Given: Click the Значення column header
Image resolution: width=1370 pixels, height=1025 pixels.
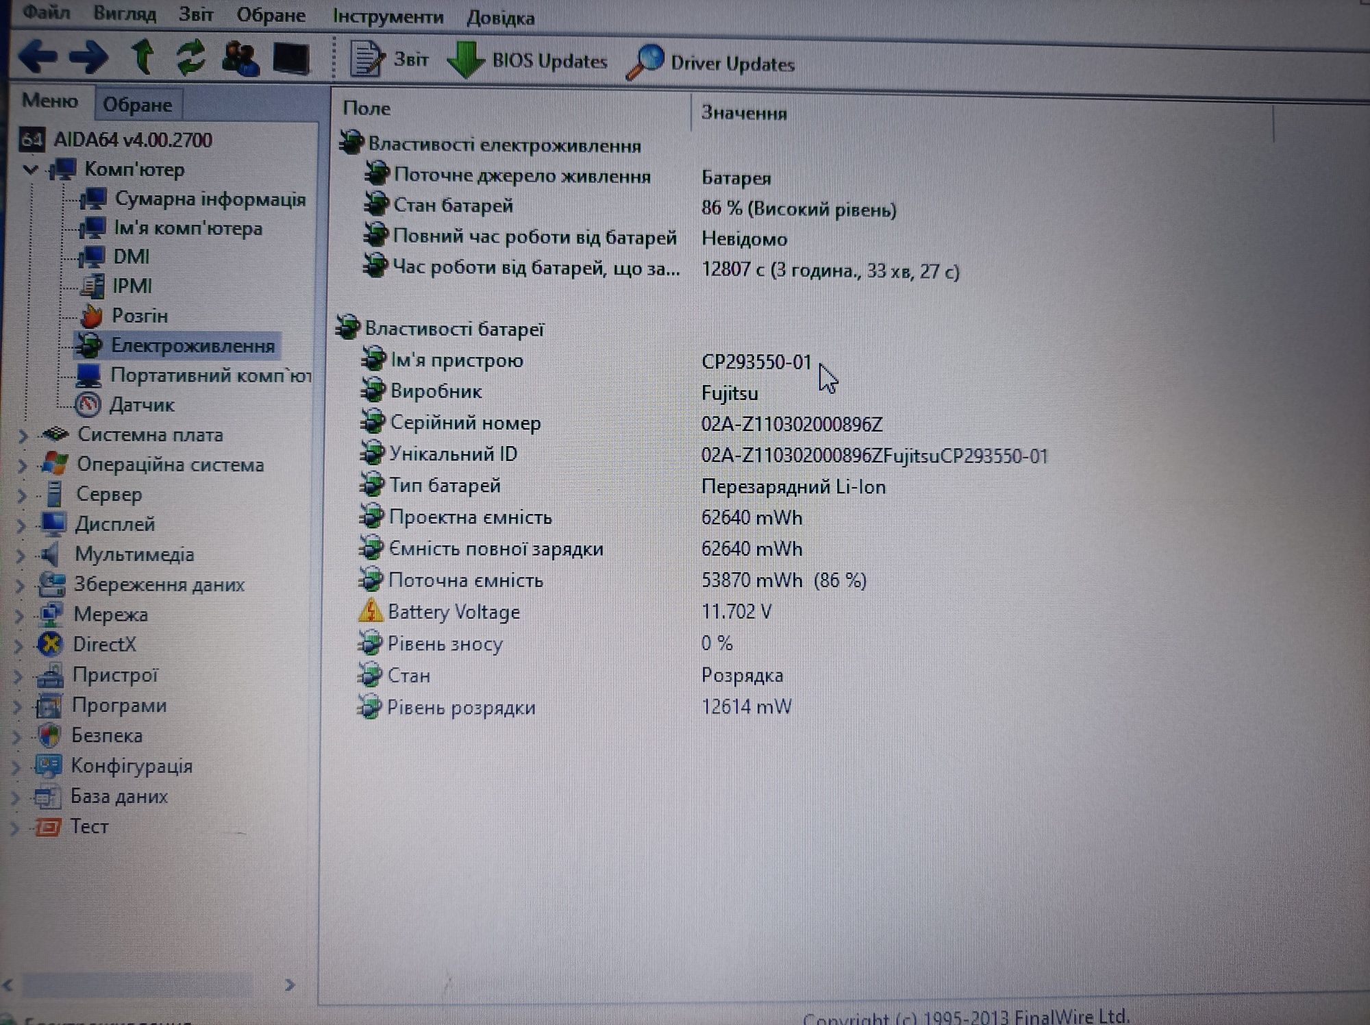Looking at the screenshot, I should [x=744, y=112].
